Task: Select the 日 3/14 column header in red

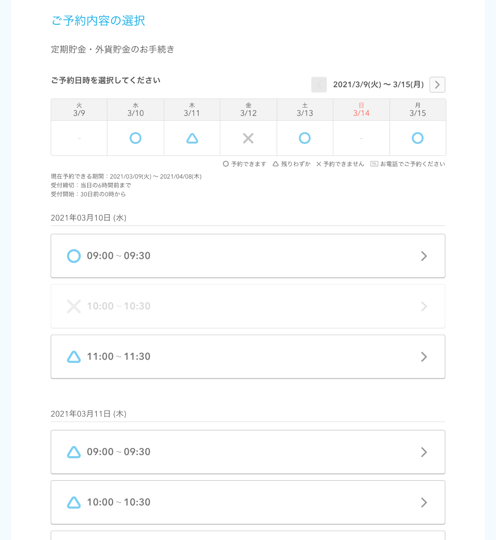Action: [x=361, y=110]
